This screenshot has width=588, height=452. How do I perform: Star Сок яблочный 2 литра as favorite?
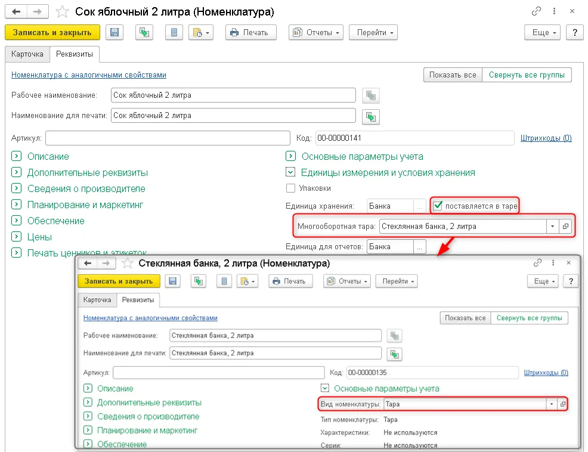[62, 12]
